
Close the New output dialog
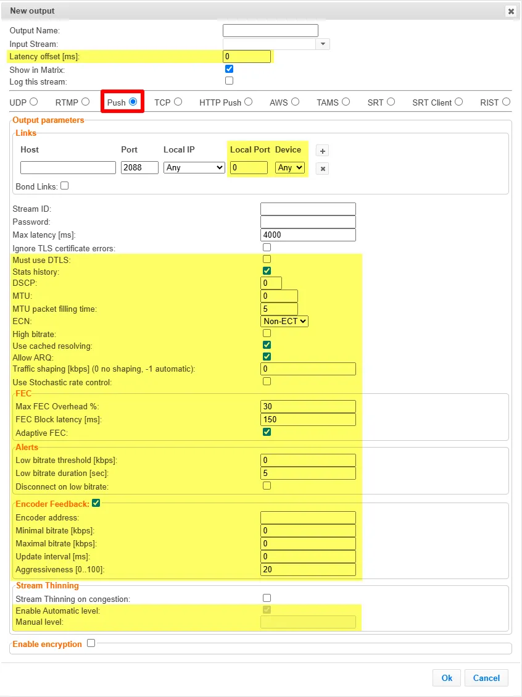511,11
